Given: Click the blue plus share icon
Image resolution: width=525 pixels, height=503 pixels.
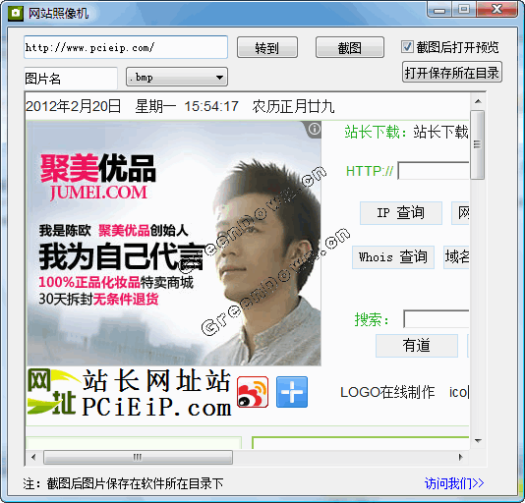Looking at the screenshot, I should click(292, 392).
